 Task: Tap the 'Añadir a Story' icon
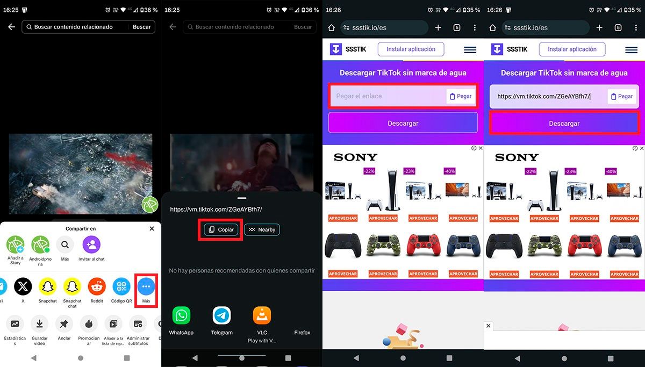(x=15, y=245)
